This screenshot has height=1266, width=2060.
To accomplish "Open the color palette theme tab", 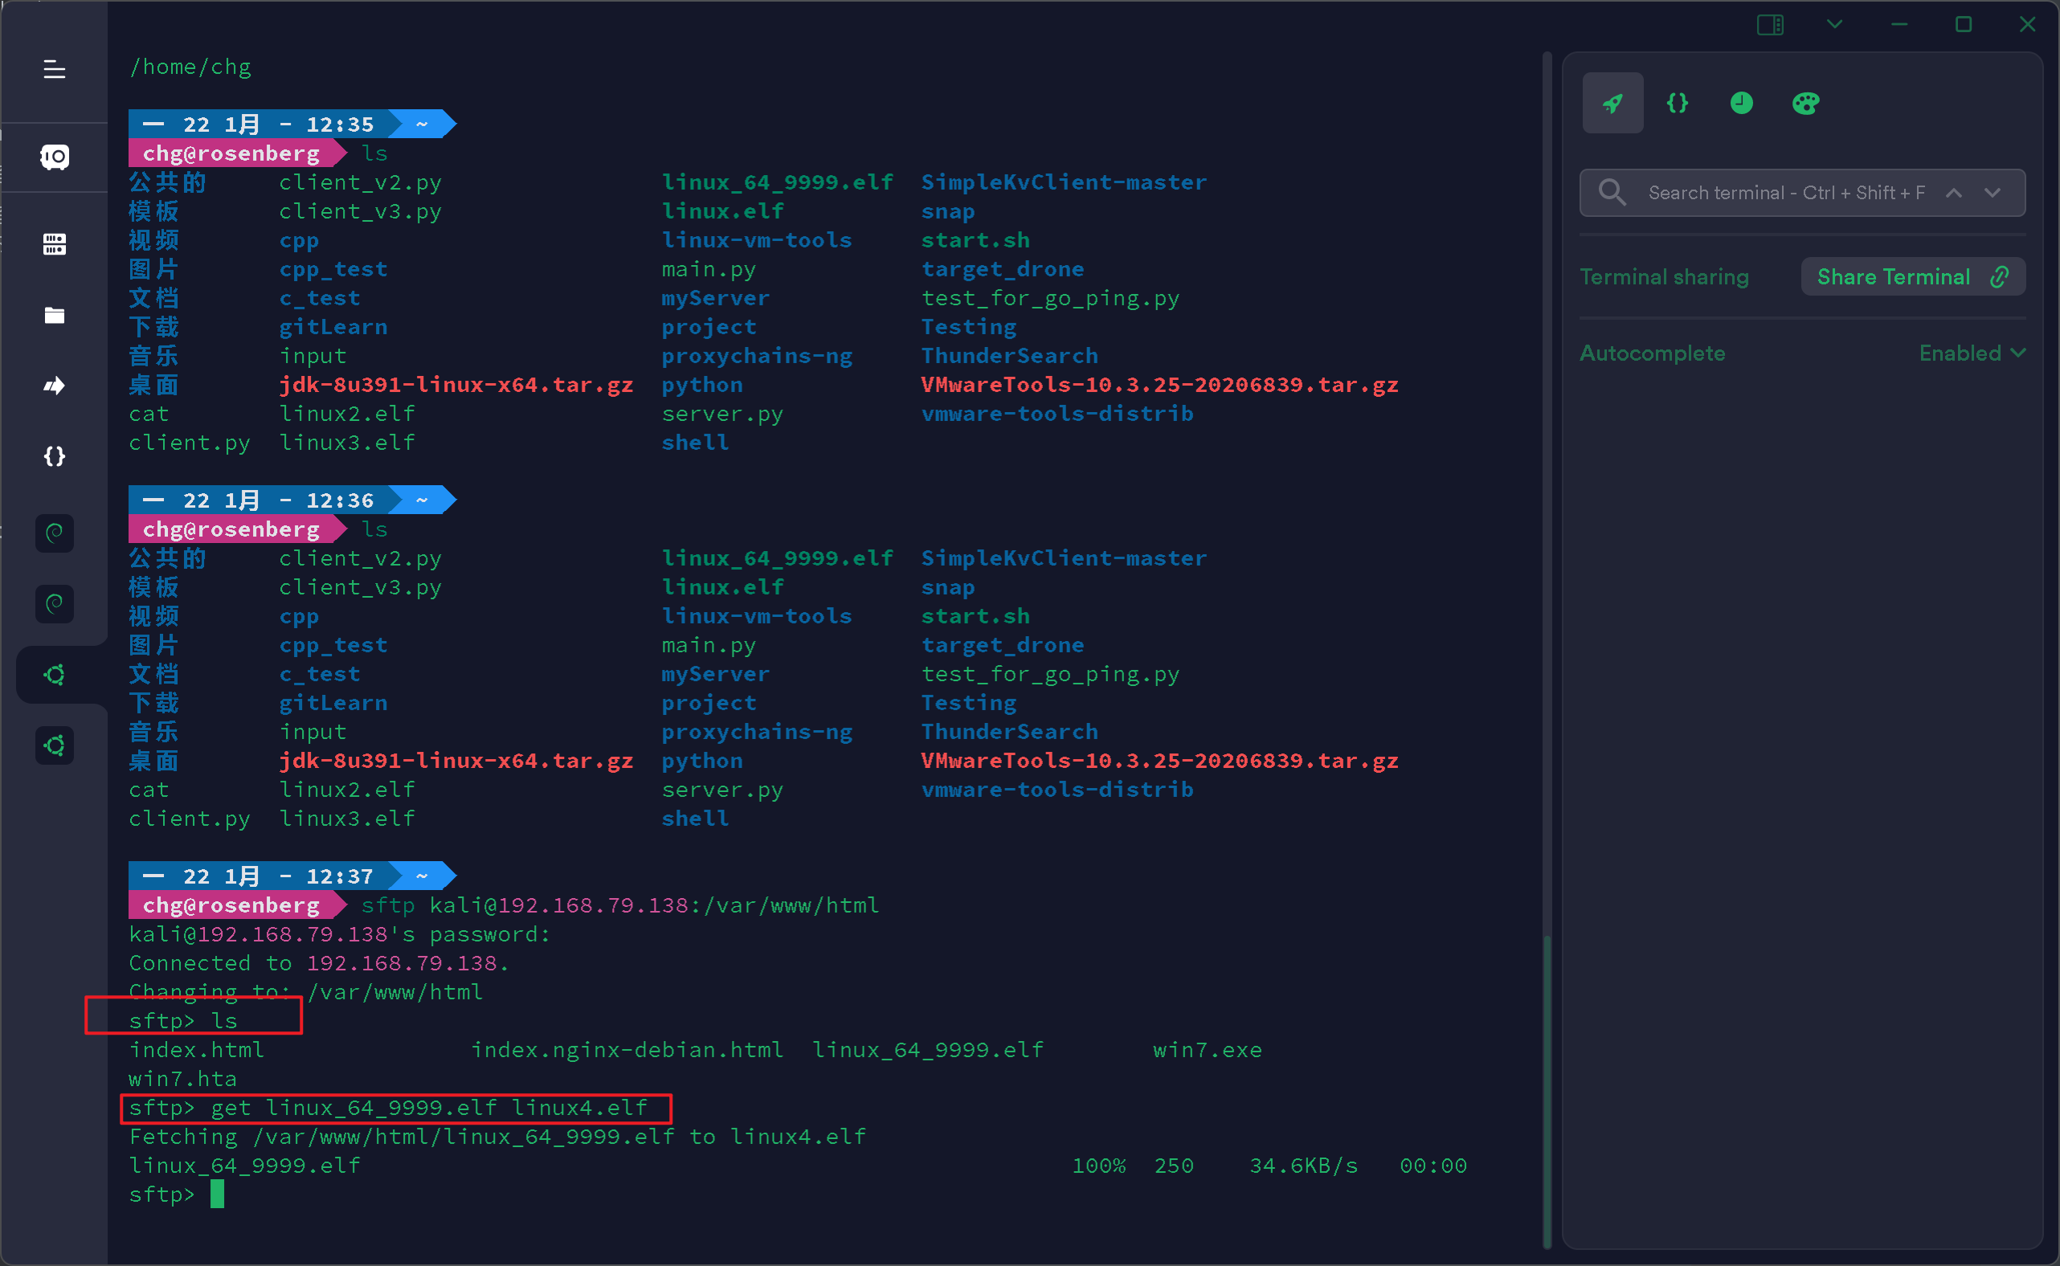I will 1805,103.
